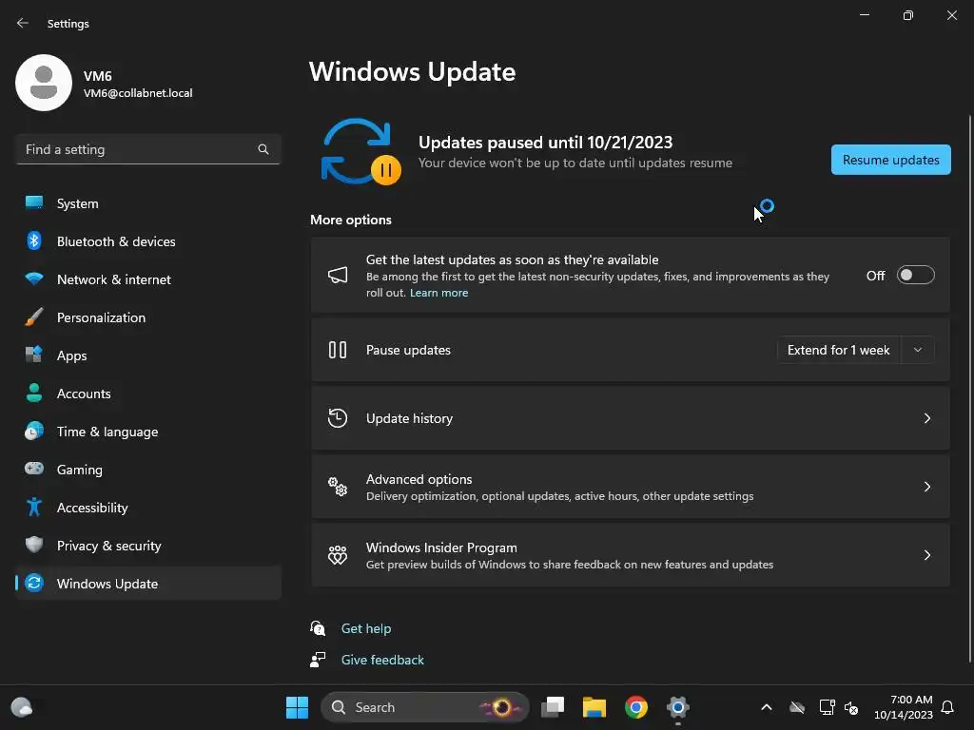Click the Settings gear on the taskbar
Screen dimensions: 974x730
(677, 707)
